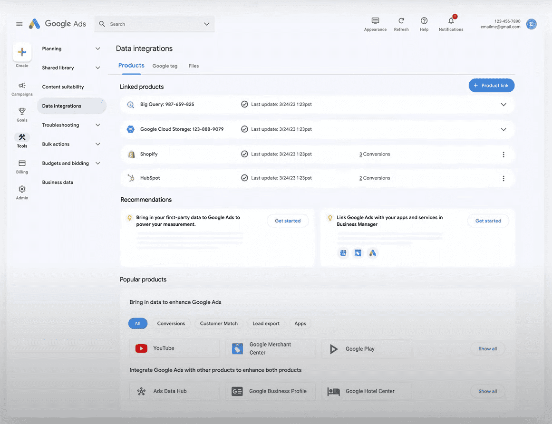Click Google Merchant Center icon
The image size is (552, 424).
pyautogui.click(x=238, y=348)
